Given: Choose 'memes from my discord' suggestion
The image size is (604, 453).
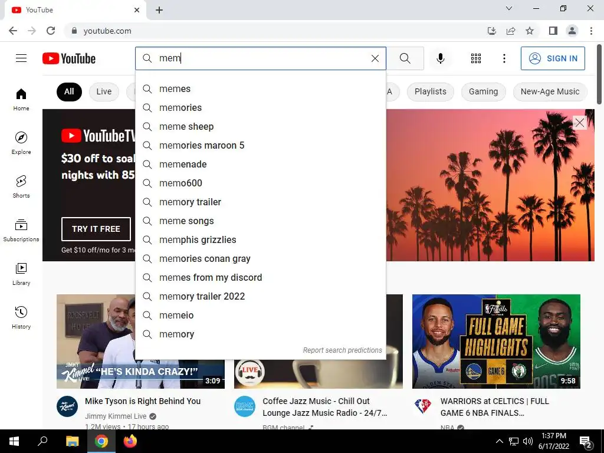Looking at the screenshot, I should [x=260, y=277].
